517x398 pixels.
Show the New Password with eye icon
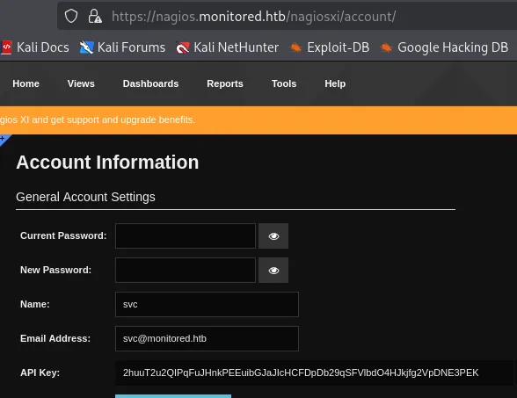pyautogui.click(x=273, y=271)
